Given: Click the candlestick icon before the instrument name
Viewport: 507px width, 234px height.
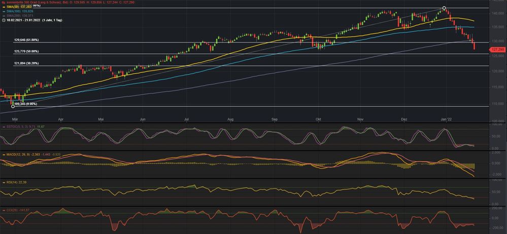Looking at the screenshot, I should [3, 3].
